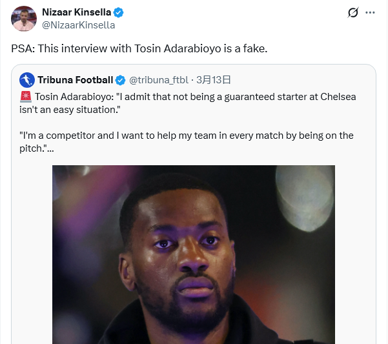Click the "I'm a competitor" quote paragraph
This screenshot has height=344, width=388.
pyautogui.click(x=186, y=136)
